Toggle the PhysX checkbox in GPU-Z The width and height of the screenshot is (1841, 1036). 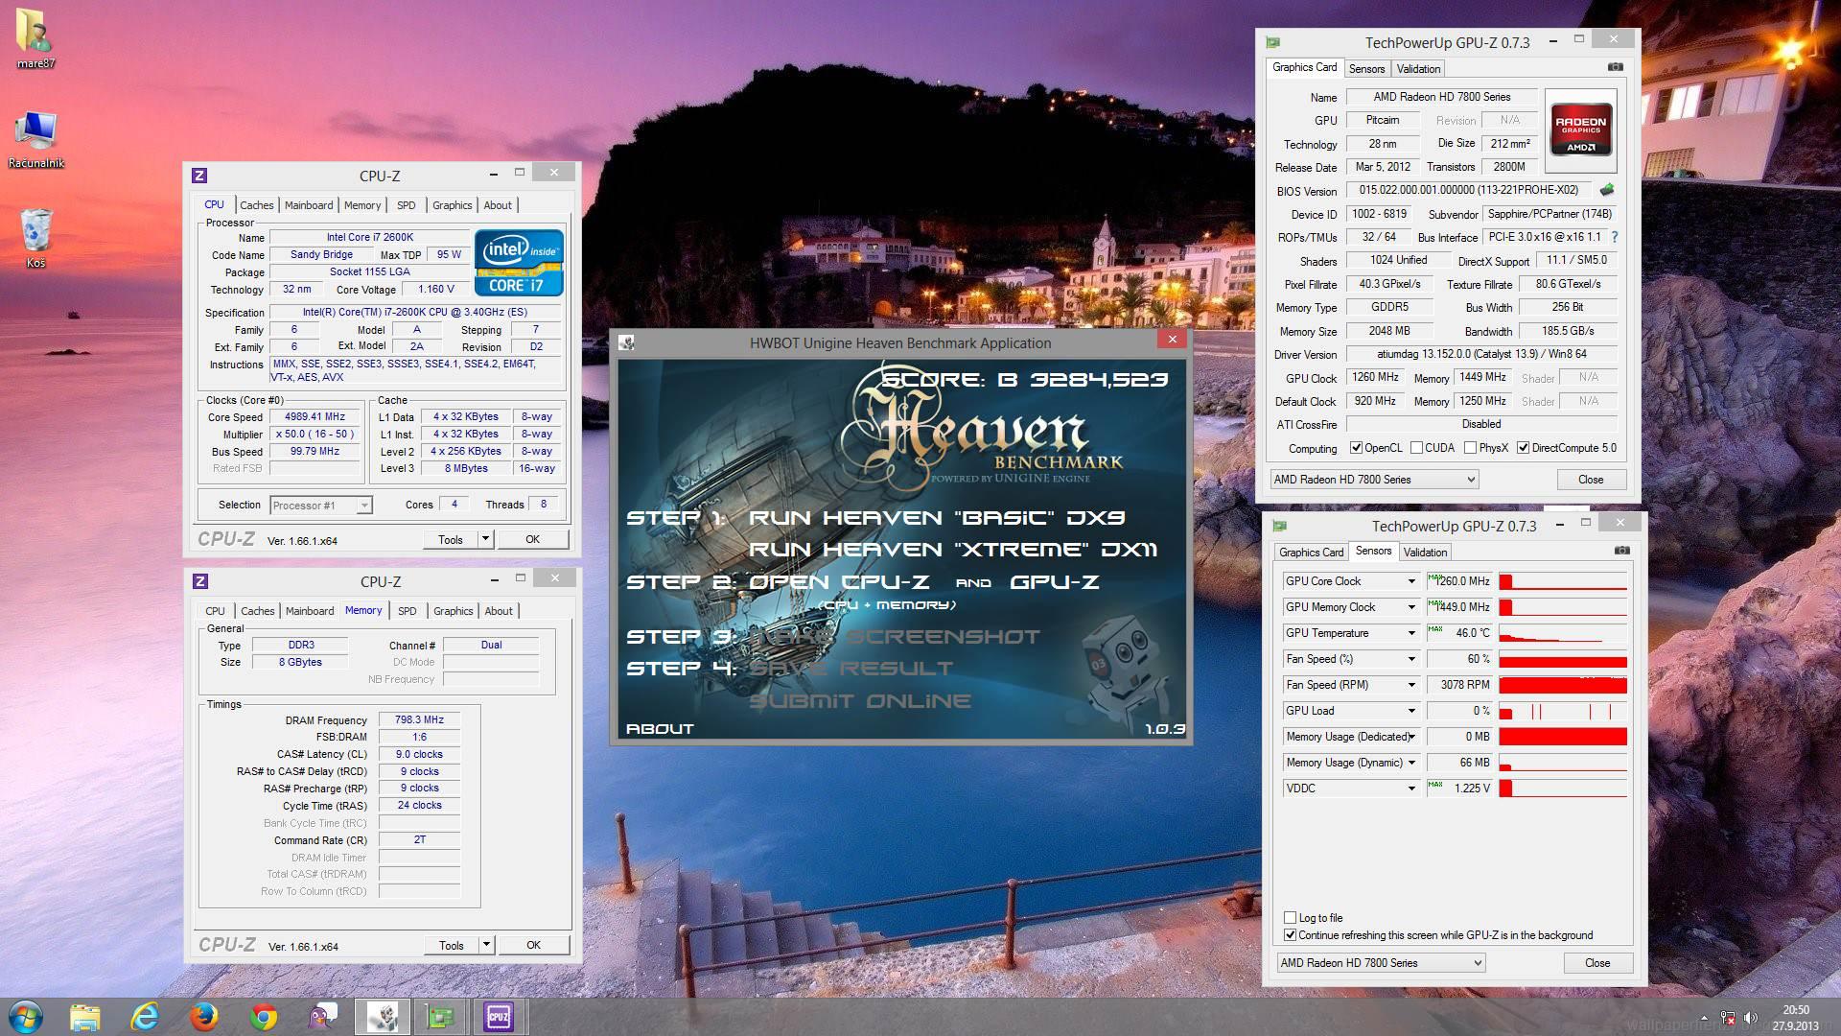click(x=1470, y=448)
